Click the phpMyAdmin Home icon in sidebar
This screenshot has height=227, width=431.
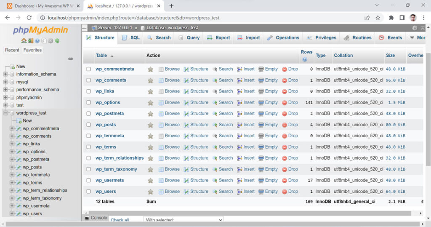click(24, 41)
